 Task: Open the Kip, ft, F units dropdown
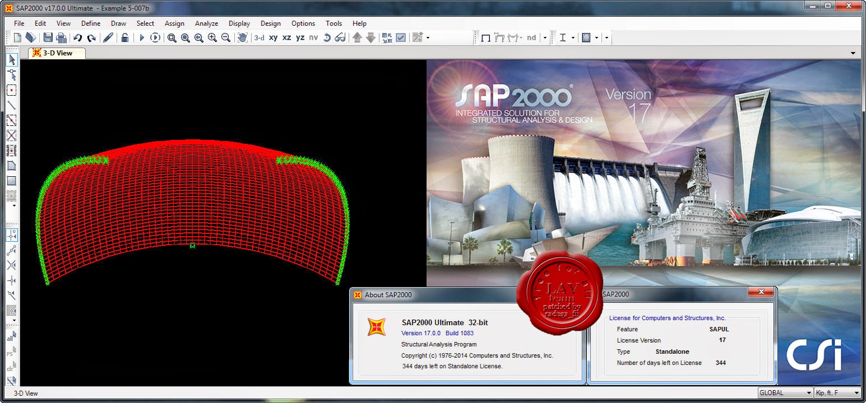pyautogui.click(x=837, y=393)
